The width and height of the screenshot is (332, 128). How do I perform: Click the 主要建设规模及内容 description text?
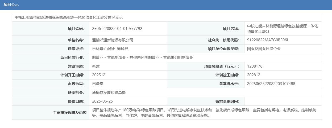204,113
